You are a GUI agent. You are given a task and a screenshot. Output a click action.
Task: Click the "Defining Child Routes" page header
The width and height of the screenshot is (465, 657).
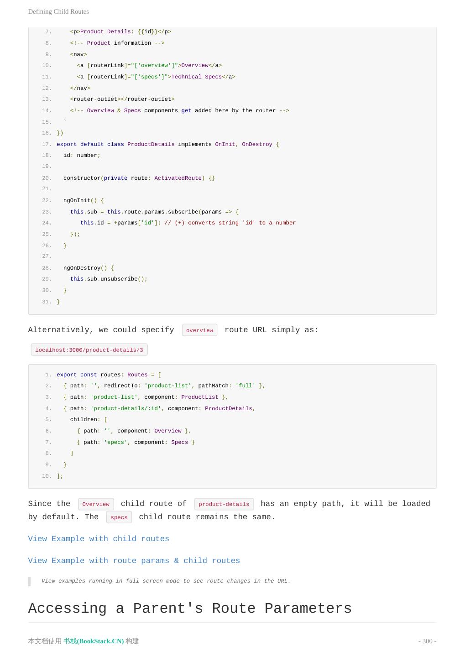pyautogui.click(x=58, y=11)
